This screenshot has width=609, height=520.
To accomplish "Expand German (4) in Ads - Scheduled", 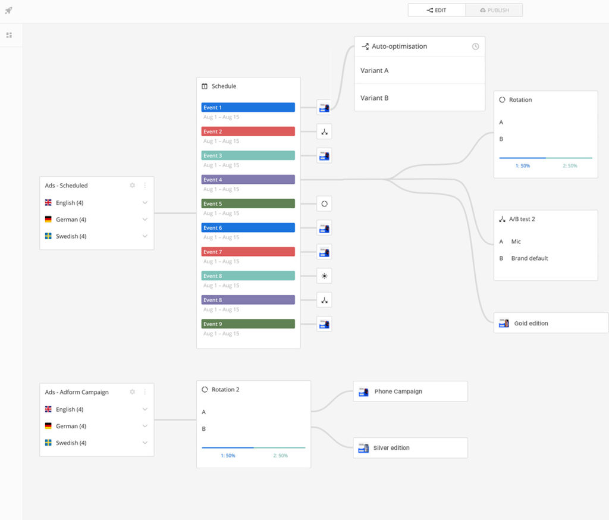I will pos(145,219).
